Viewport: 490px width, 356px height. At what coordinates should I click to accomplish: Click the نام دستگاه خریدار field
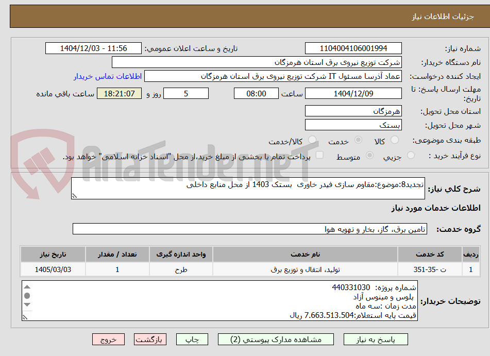[257, 62]
